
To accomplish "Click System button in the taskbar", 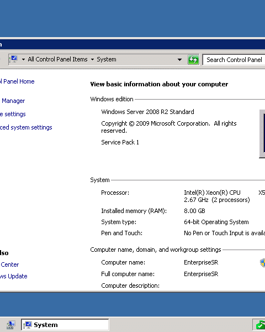I will point(65,325).
